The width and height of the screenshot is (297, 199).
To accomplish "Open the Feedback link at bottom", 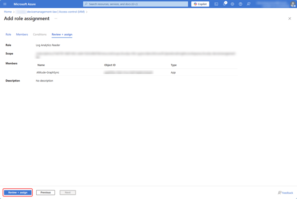I will [285, 193].
